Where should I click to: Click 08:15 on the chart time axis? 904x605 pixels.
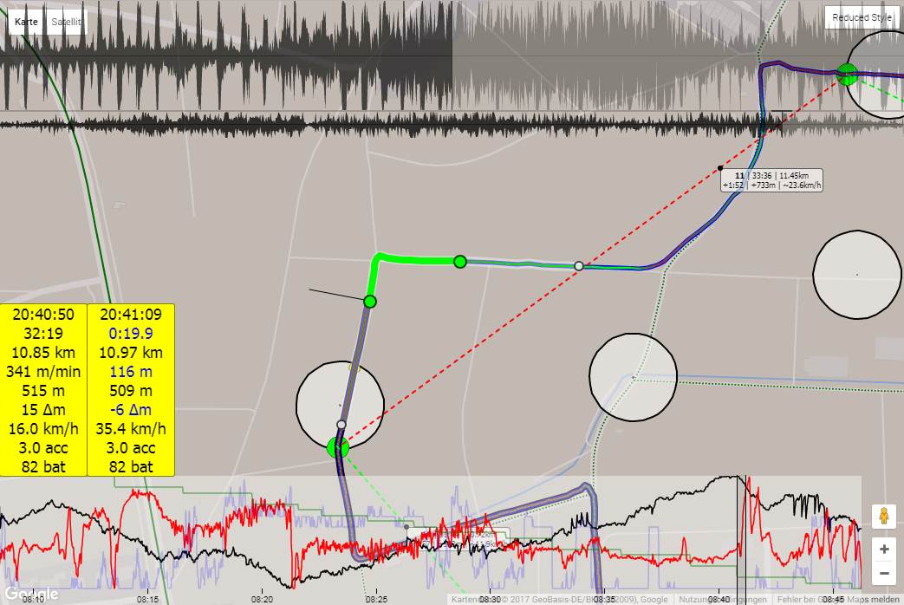pyautogui.click(x=147, y=600)
